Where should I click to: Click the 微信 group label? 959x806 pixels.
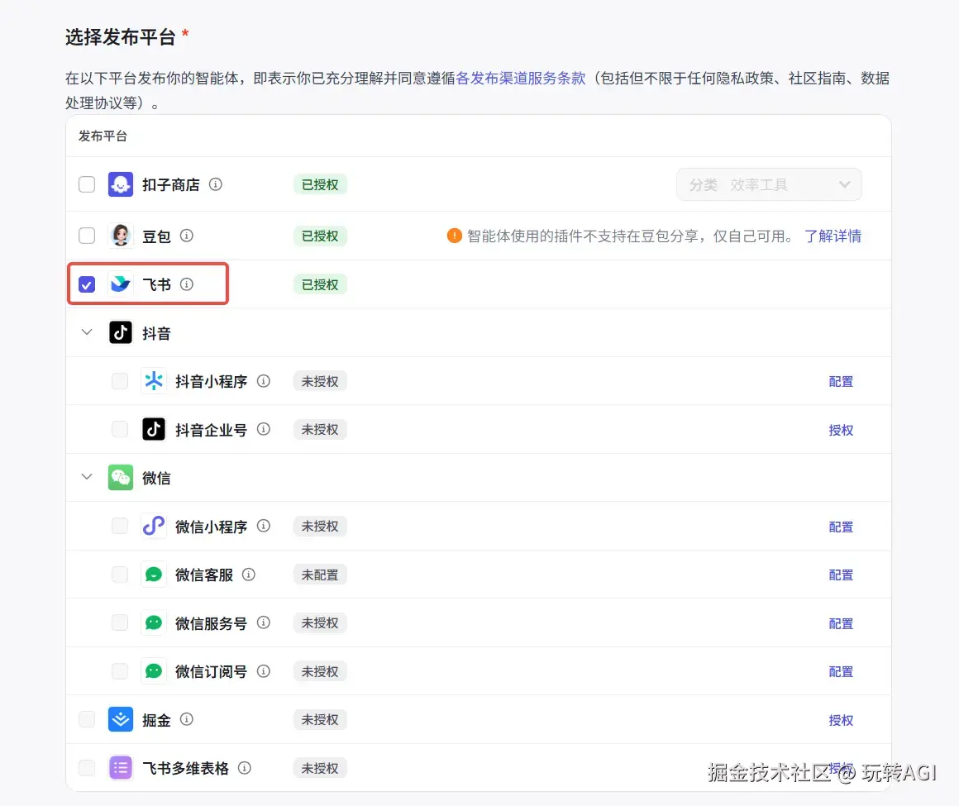[x=156, y=478]
